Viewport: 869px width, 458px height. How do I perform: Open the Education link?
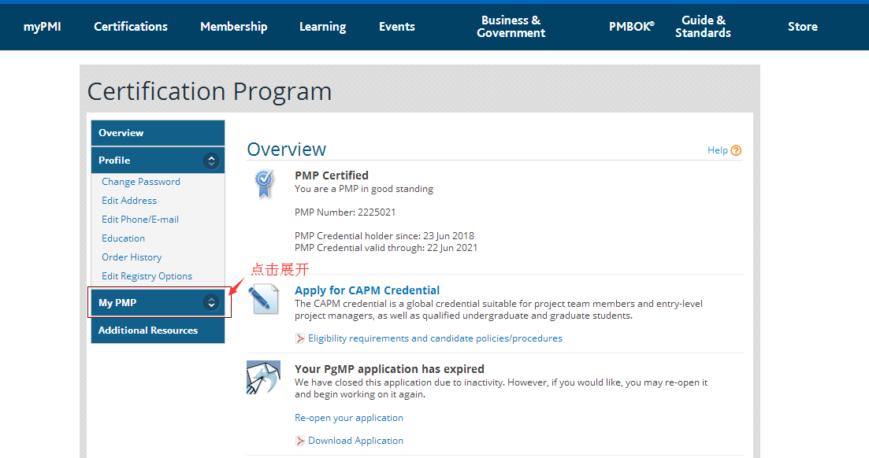tap(123, 238)
